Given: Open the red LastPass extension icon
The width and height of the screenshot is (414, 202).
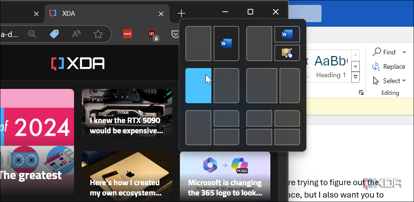Looking at the screenshot, I should 127,34.
